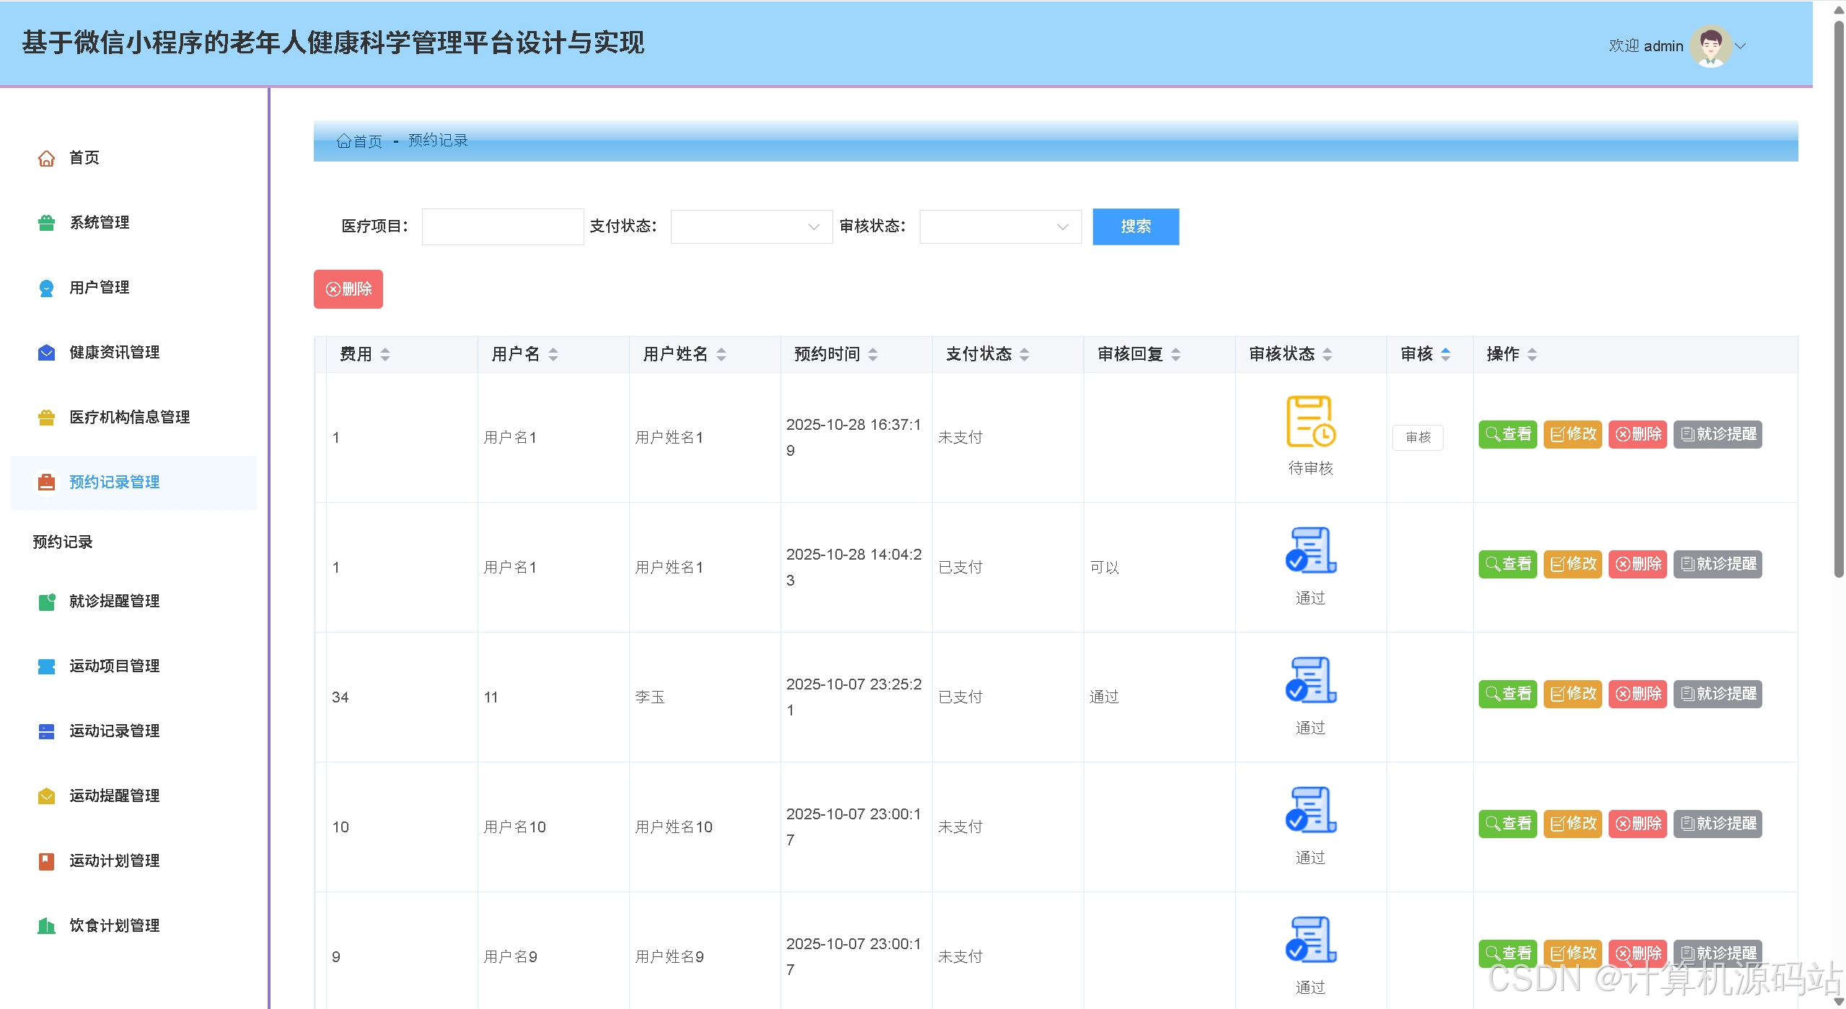
Task: Open the 审核状态 filter dropdown
Action: 1001,226
